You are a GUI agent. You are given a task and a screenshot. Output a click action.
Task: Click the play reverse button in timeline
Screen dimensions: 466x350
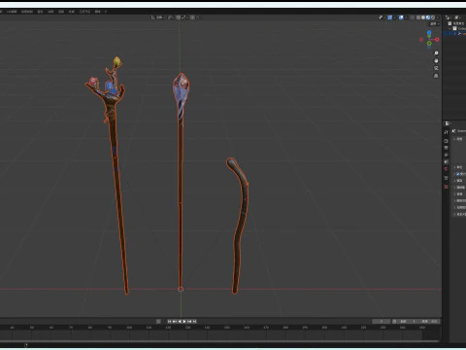tap(180, 322)
